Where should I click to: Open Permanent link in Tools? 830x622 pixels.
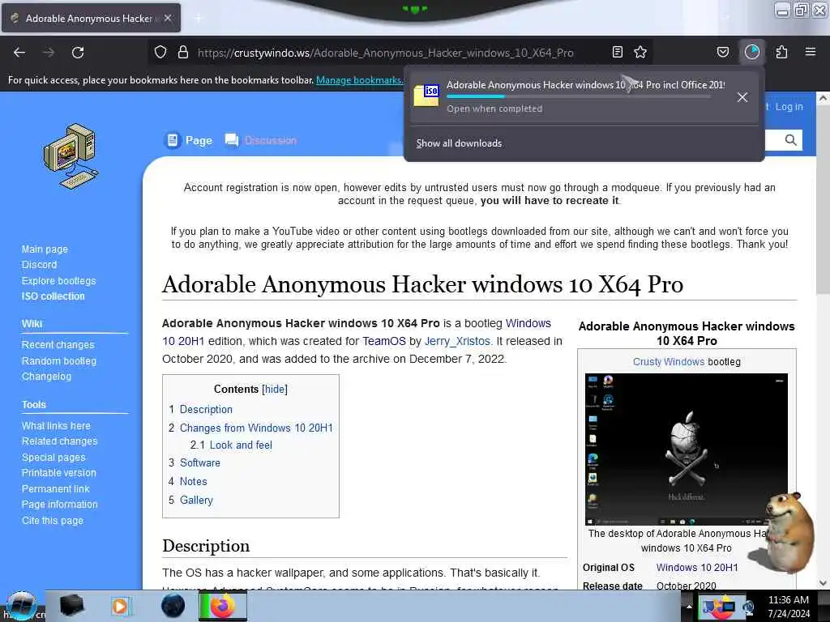(56, 488)
